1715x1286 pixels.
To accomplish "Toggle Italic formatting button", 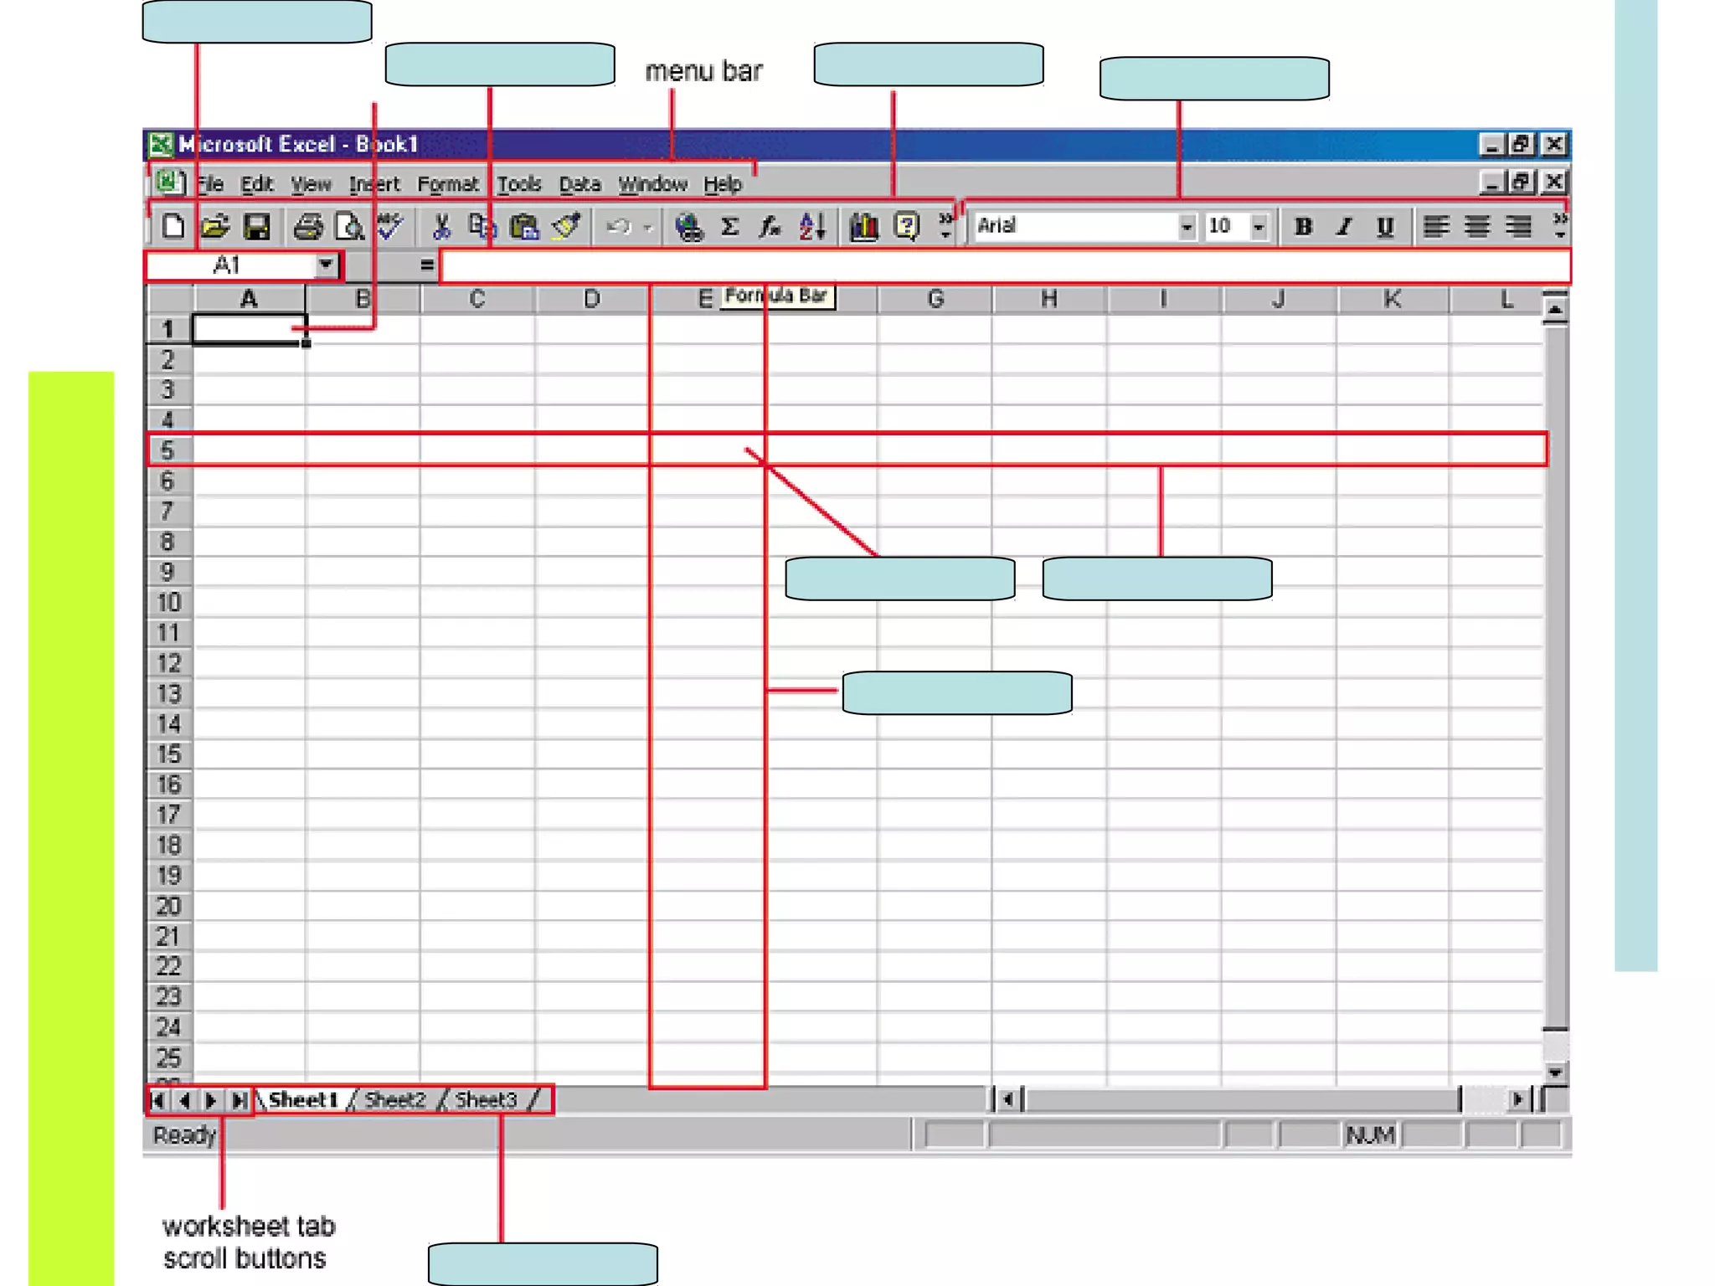I will [x=1344, y=226].
